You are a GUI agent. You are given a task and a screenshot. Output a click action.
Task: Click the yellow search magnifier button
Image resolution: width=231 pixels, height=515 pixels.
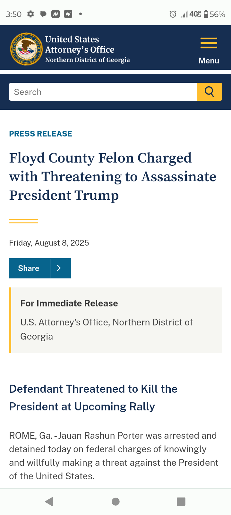210,92
